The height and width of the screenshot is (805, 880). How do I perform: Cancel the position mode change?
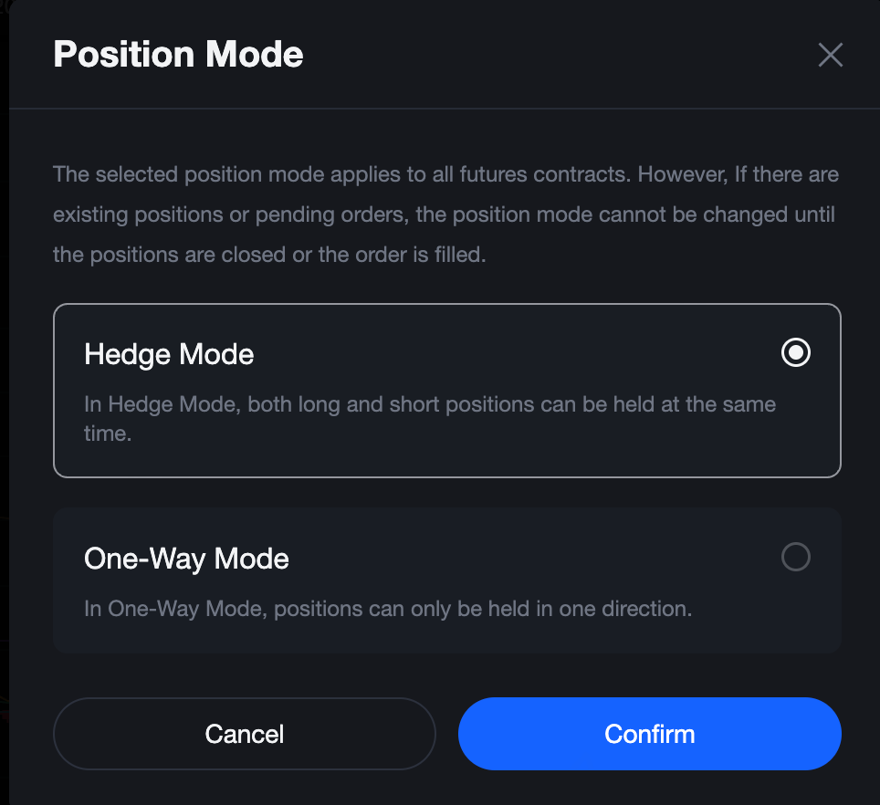(x=244, y=734)
